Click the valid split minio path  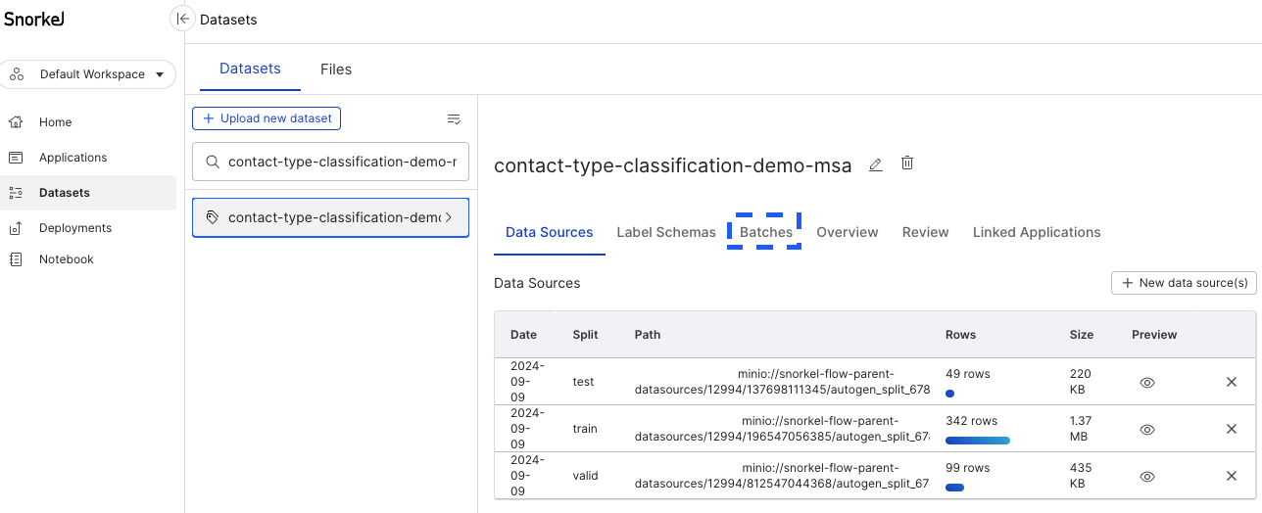782,476
